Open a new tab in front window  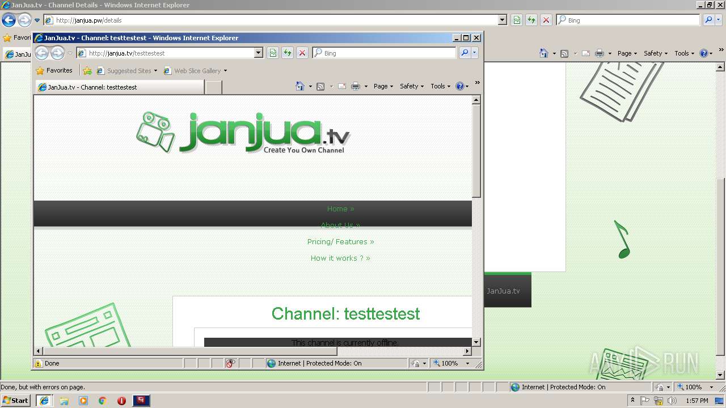coord(213,87)
